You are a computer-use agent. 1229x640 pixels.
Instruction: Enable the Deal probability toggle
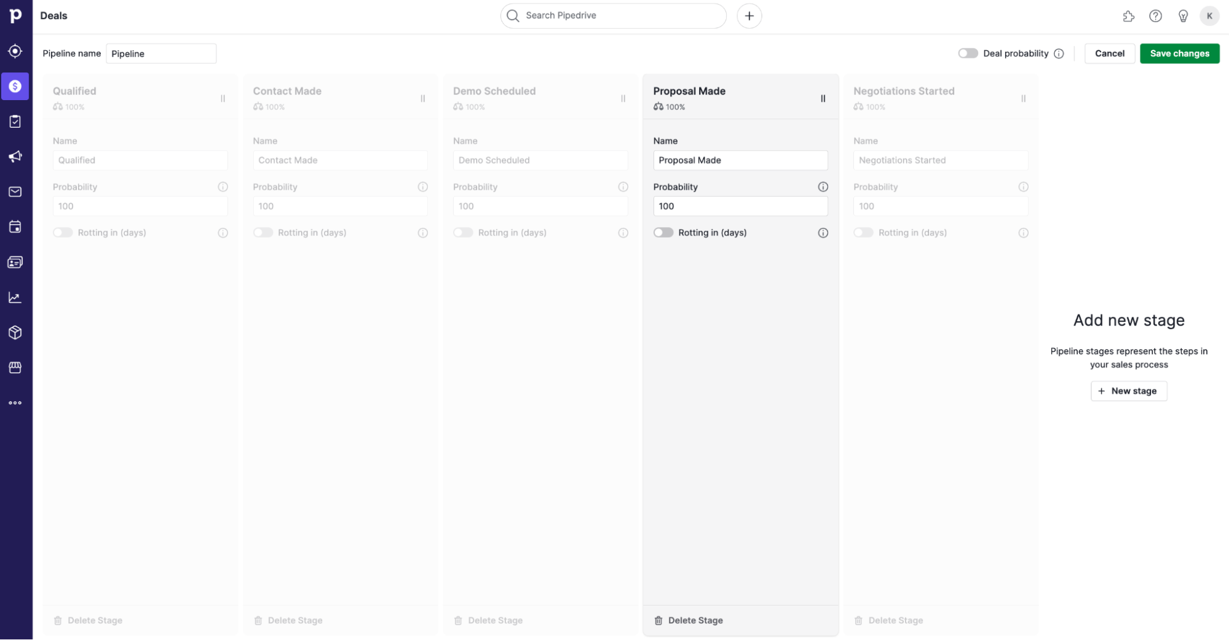coord(968,53)
